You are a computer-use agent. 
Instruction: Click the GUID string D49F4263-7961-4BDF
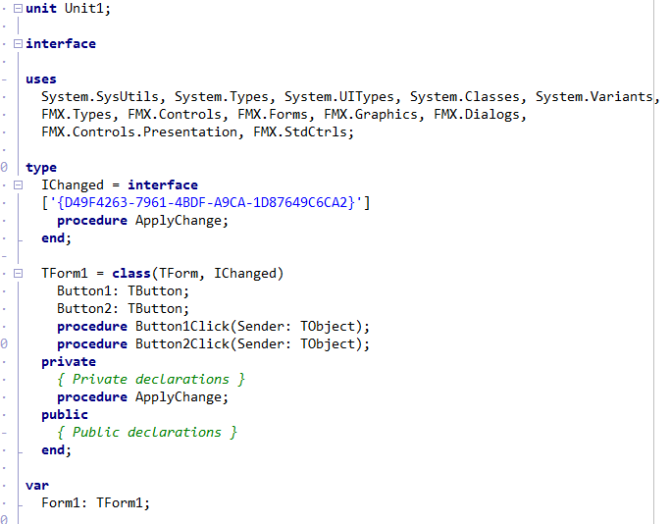206,202
